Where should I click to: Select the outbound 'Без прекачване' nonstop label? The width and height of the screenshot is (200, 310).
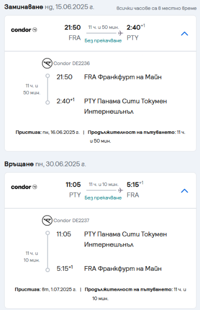(103, 41)
